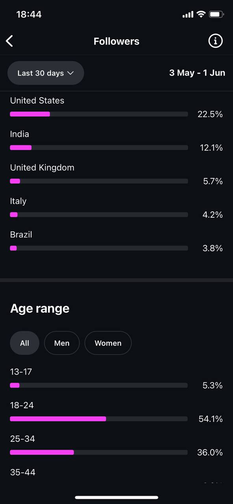
Task: Switch to the Women age filter
Action: pos(108,343)
